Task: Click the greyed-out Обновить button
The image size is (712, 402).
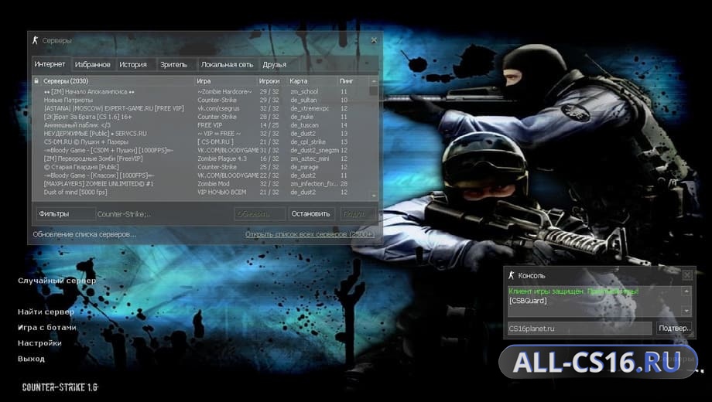Action: coord(259,213)
